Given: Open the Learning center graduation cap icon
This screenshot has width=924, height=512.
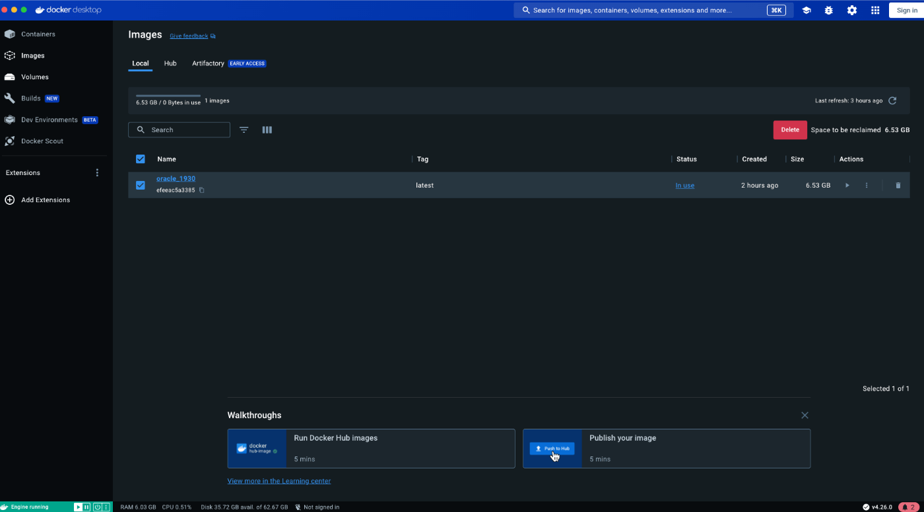Looking at the screenshot, I should [x=807, y=11].
